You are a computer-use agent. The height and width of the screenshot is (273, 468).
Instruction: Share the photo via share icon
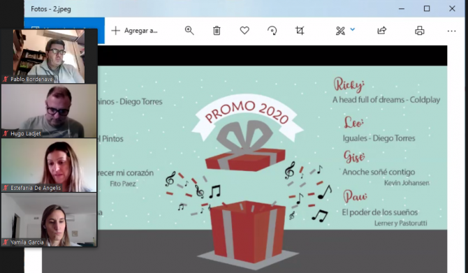382,31
